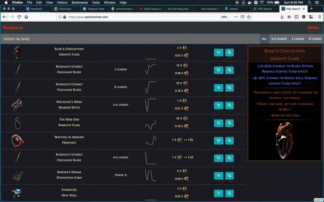Image resolution: width=324 pixels, height=202 pixels.
Task: Go back with browser back arrow
Action: (5, 17)
